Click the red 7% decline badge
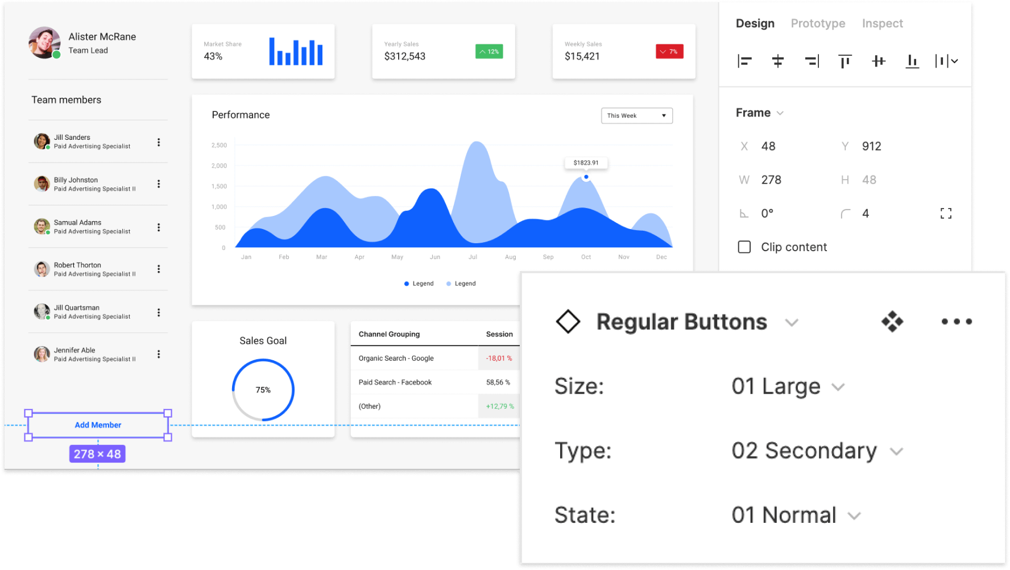Screen dimensions: 1010x570 (669, 52)
